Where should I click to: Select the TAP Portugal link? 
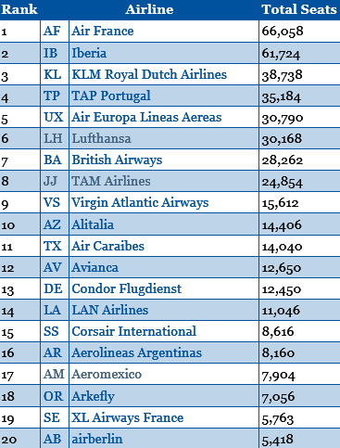(111, 96)
